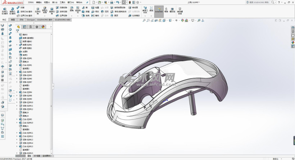Click the Previous View icon above the viewport
This screenshot has height=160, width=295.
click(152, 20)
